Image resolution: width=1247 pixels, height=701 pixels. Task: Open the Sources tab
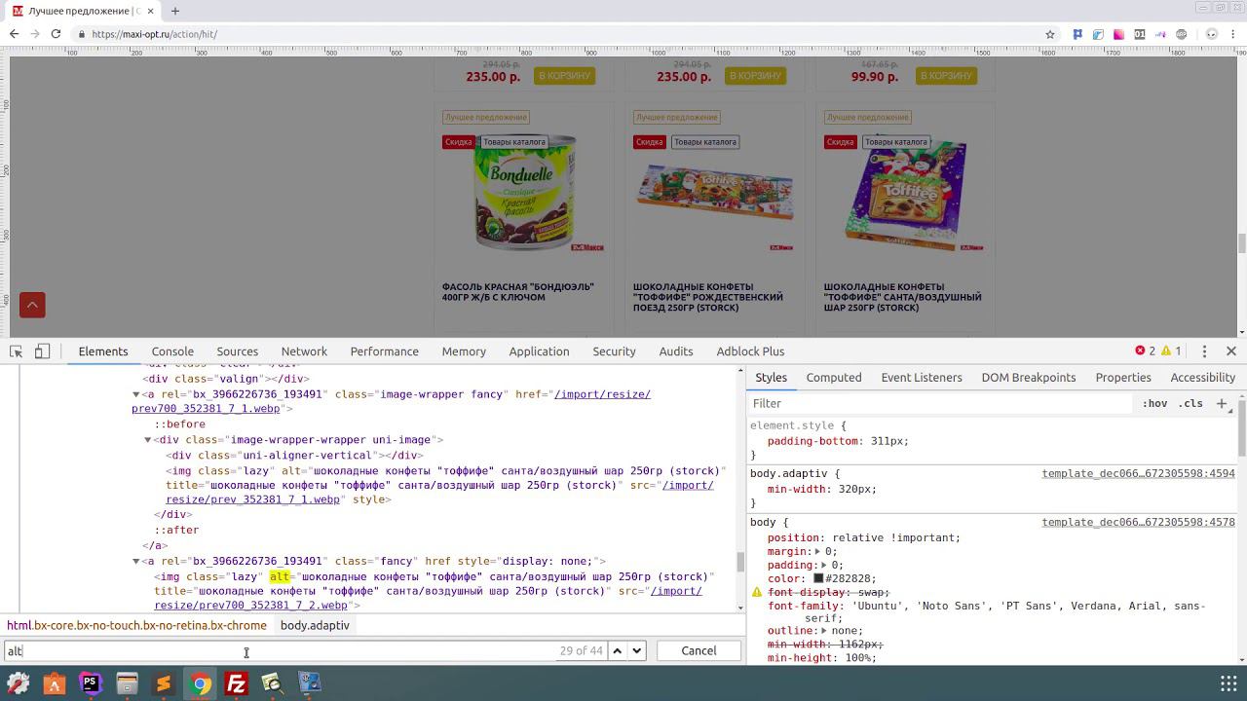[x=238, y=351]
